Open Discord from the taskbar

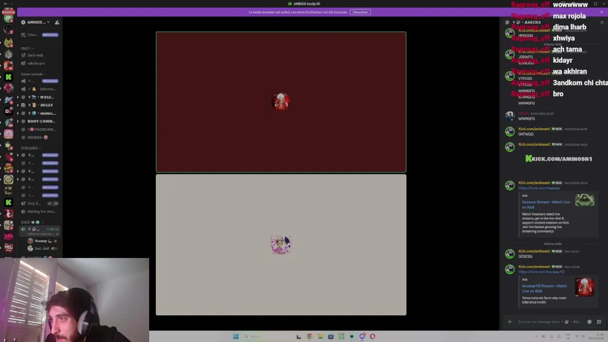point(362,336)
